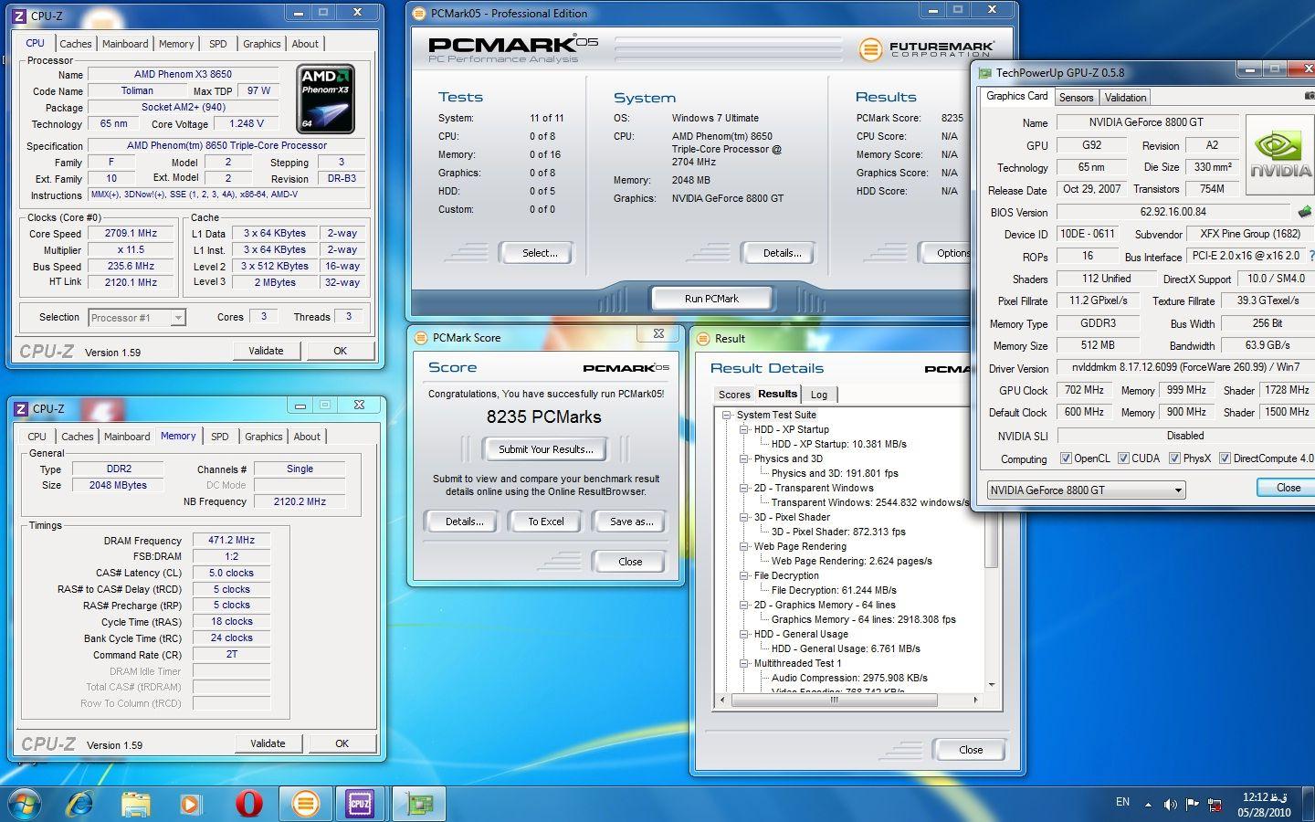Toggle the DirectCompute 4.0 checkbox
The height and width of the screenshot is (822, 1315).
click(1225, 458)
